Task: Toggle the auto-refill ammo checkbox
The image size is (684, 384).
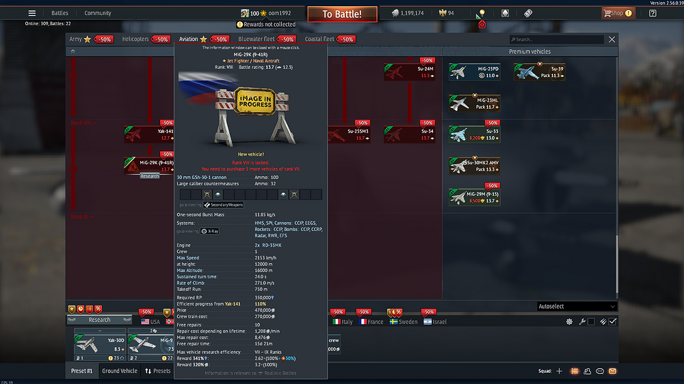Action: coord(612,322)
